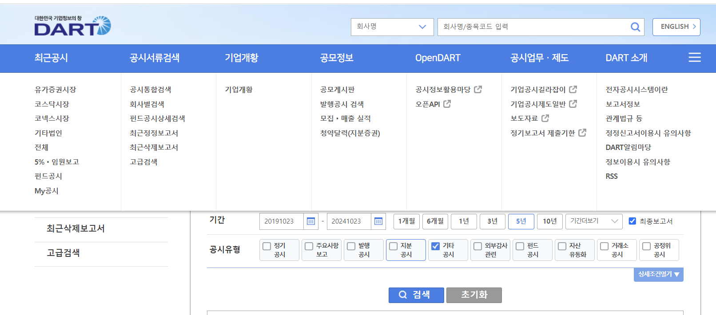This screenshot has height=315, width=716.
Task: Click external link icon beside 오픈API
Action: click(x=447, y=104)
